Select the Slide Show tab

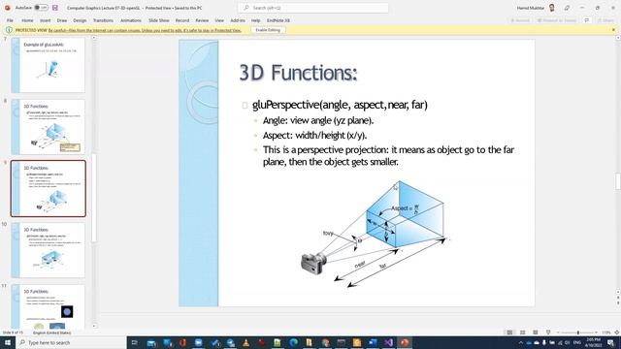click(159, 20)
